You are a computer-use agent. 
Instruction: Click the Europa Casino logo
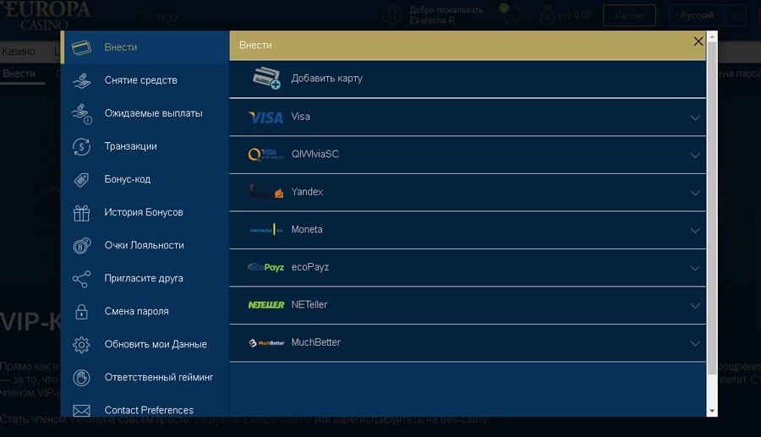[x=46, y=14]
